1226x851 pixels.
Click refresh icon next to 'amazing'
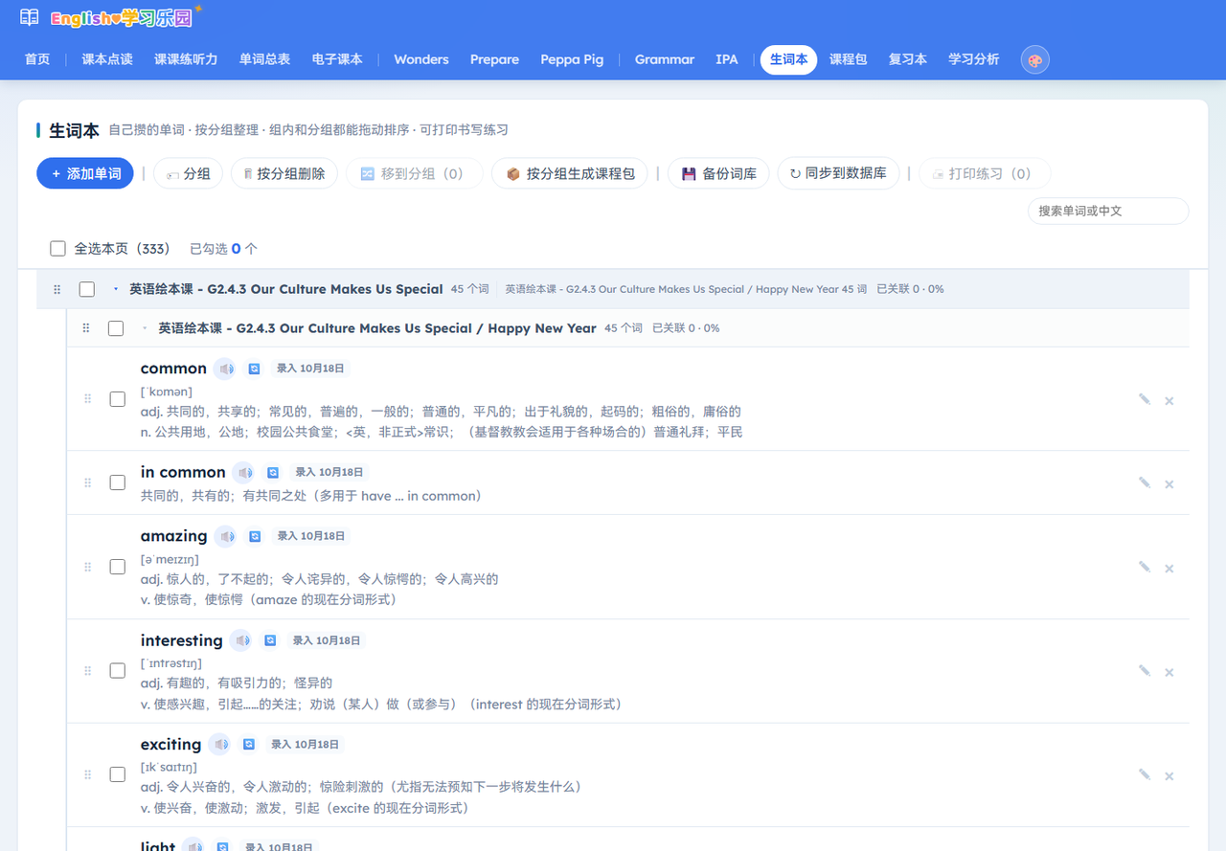(255, 536)
